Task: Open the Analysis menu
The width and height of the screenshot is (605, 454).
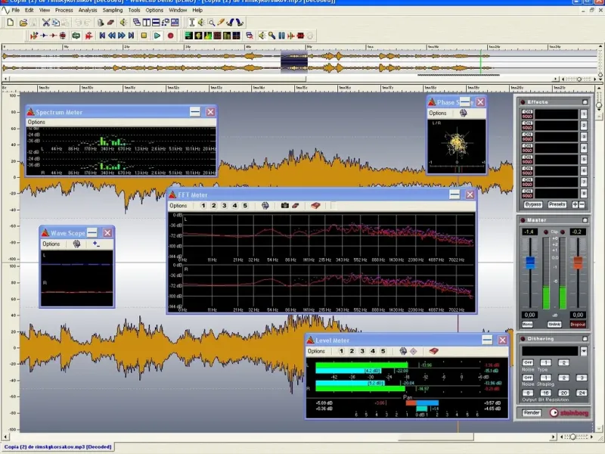Action: 88,11
